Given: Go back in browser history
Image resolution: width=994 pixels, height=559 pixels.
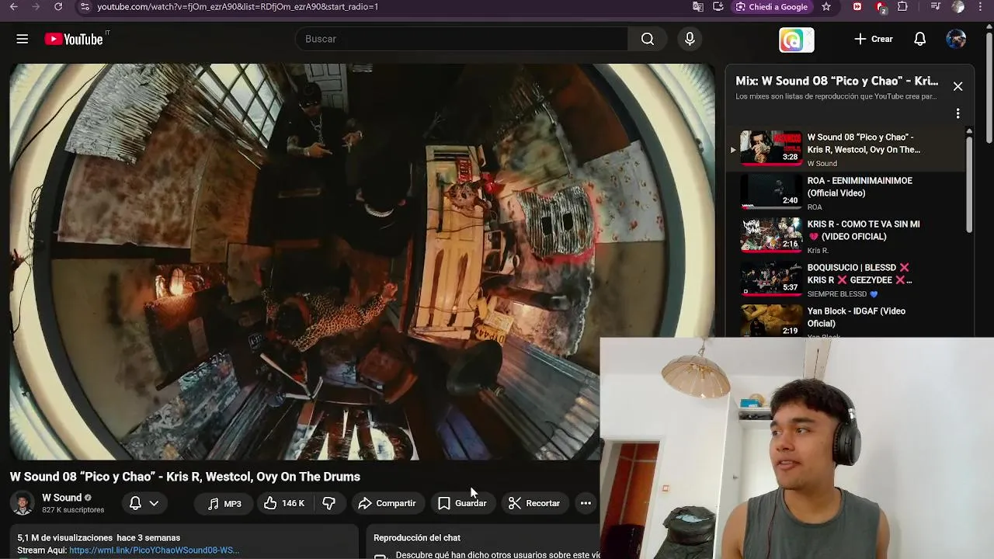Looking at the screenshot, I should pos(13,7).
